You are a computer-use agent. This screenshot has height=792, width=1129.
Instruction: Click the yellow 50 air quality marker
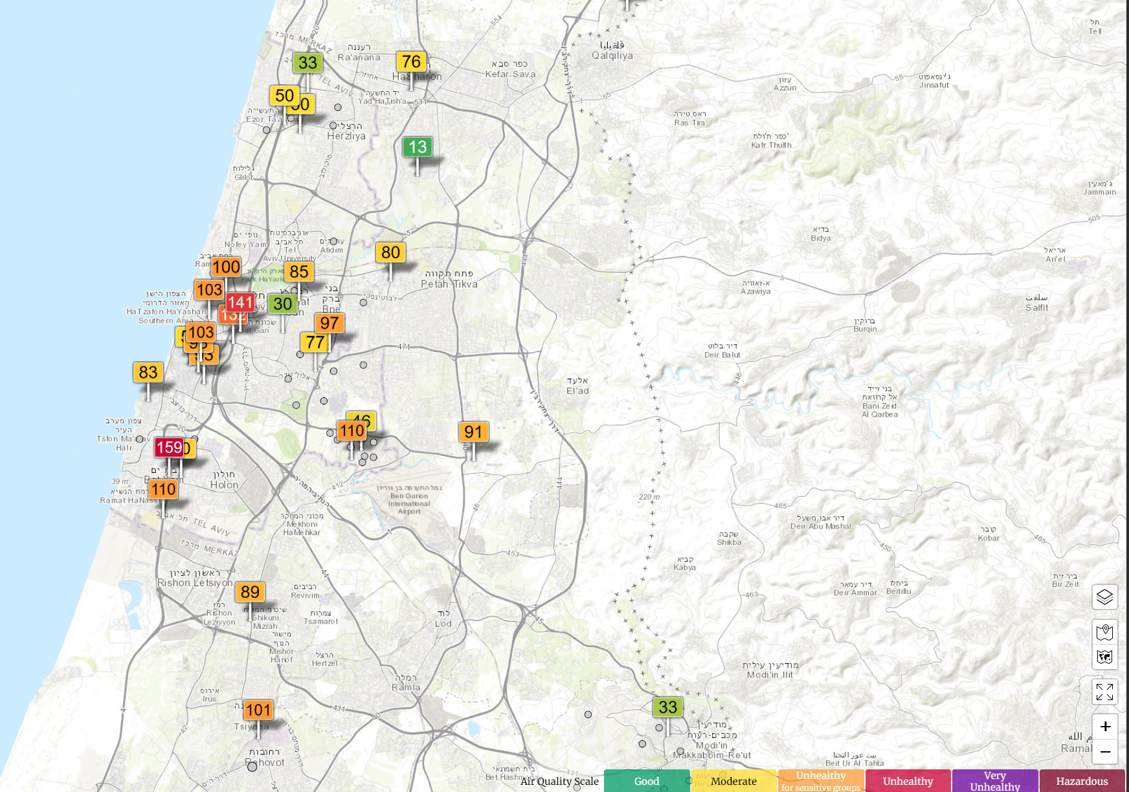click(284, 96)
